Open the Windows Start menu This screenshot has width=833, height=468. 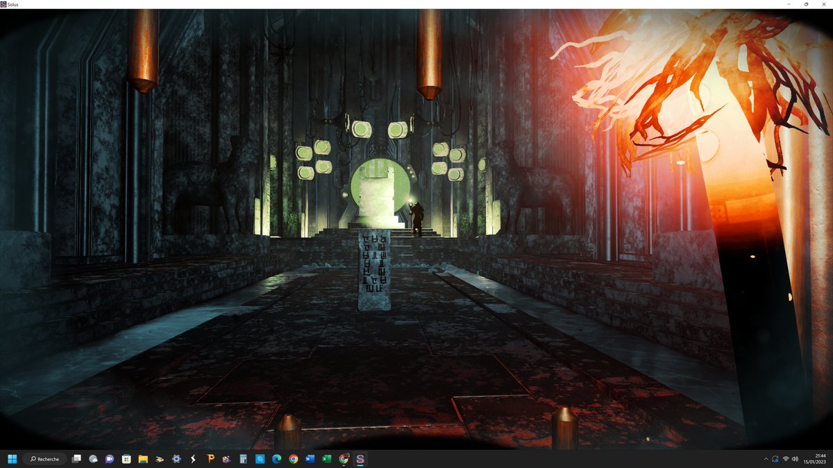coord(12,459)
